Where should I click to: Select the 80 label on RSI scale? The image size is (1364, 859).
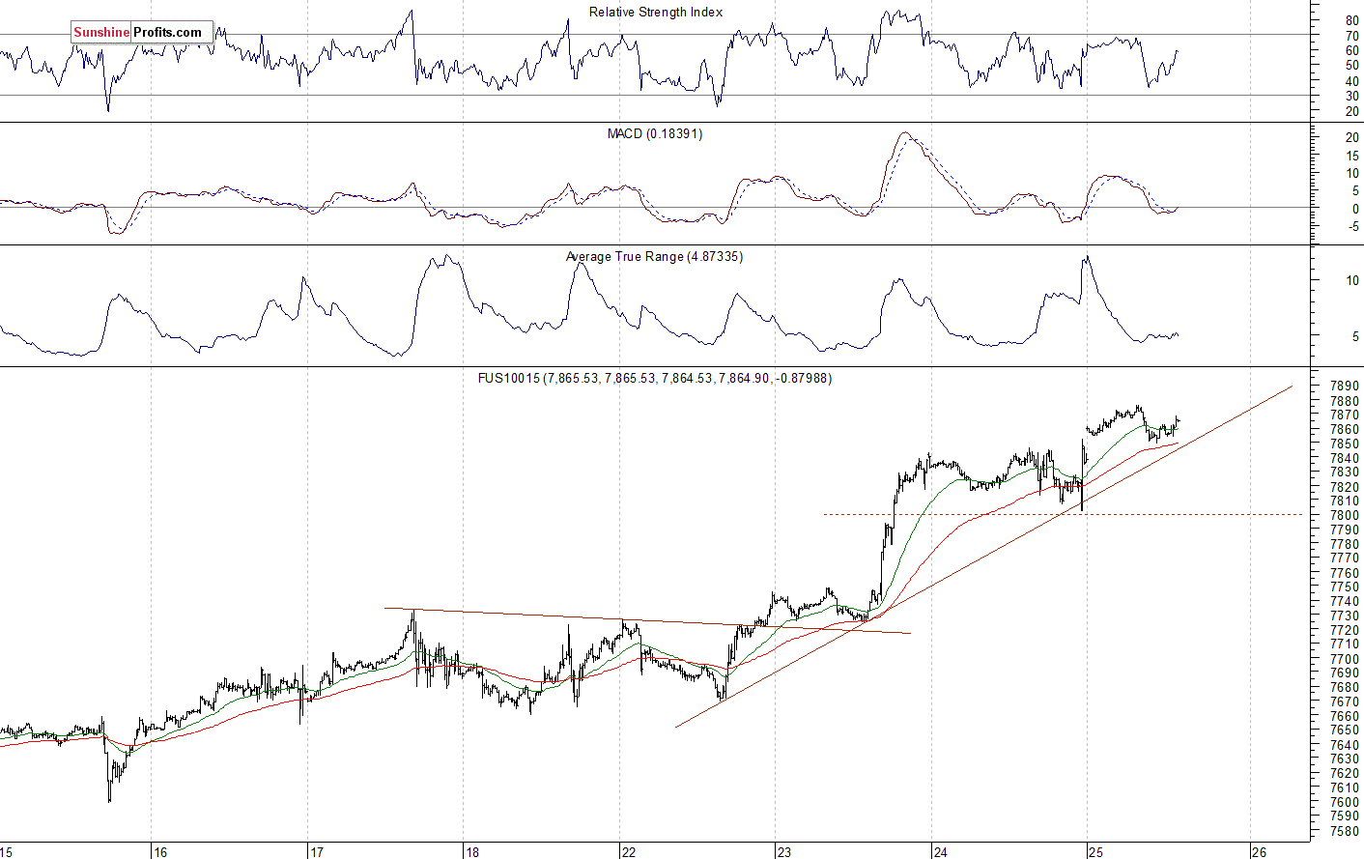(1351, 20)
